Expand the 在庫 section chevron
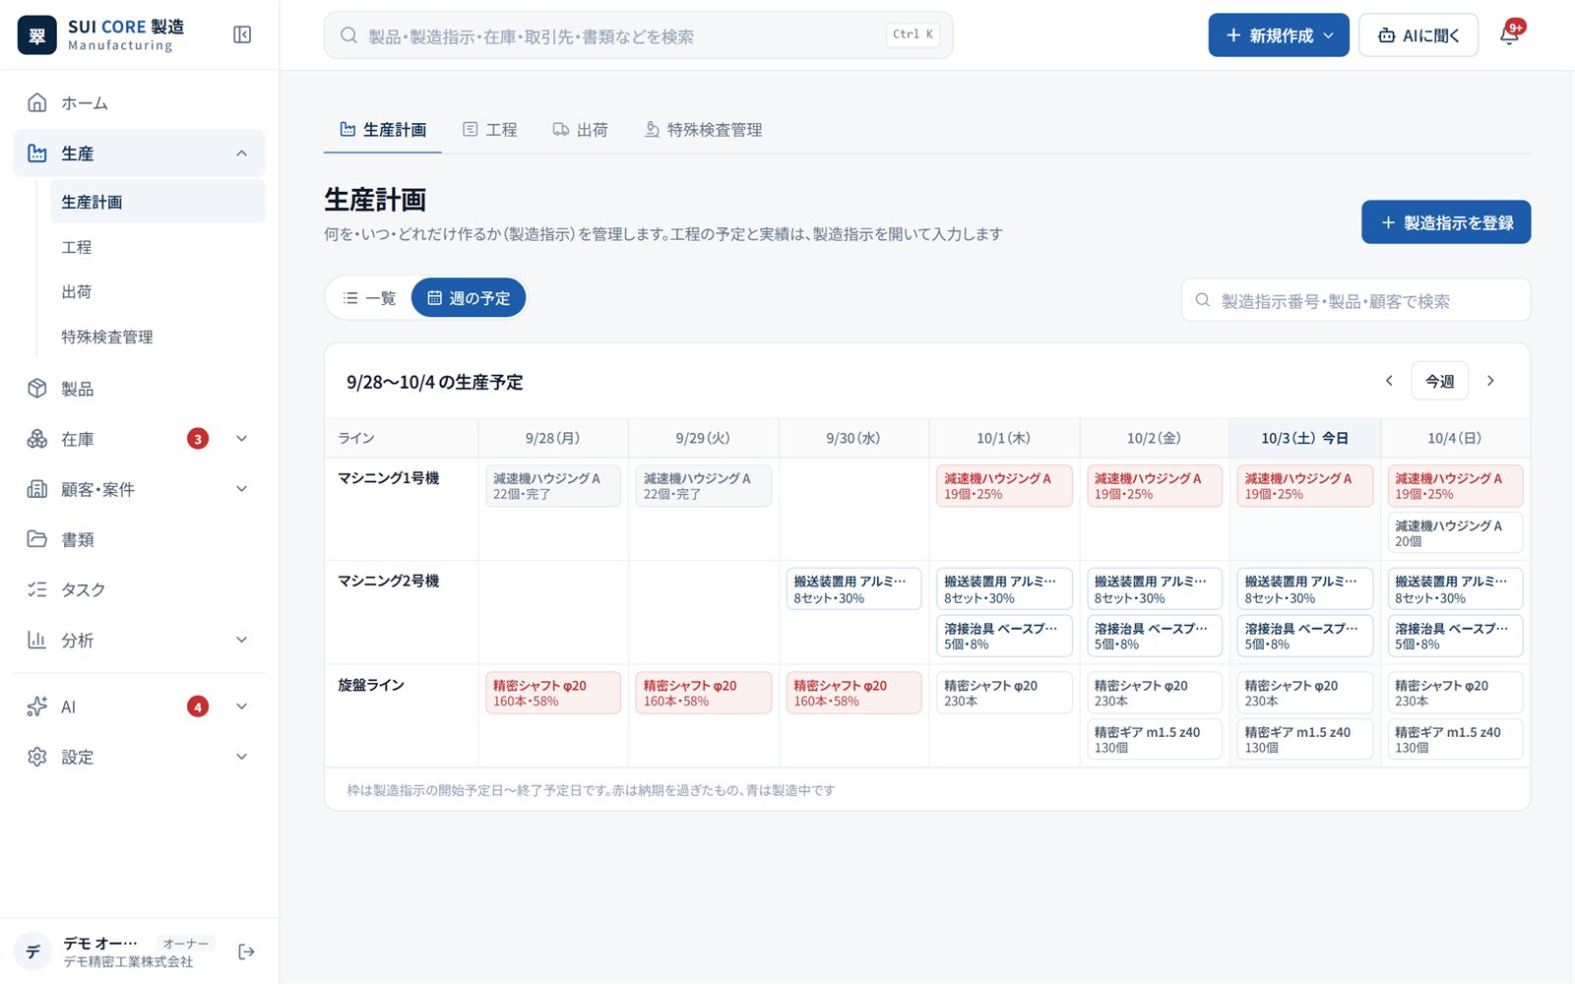 [241, 439]
